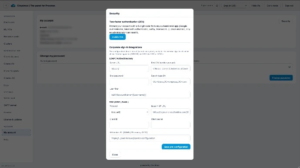The height and width of the screenshot is (168, 300).
Task: Open the English (US) language dropdown
Action: [x=235, y=6]
